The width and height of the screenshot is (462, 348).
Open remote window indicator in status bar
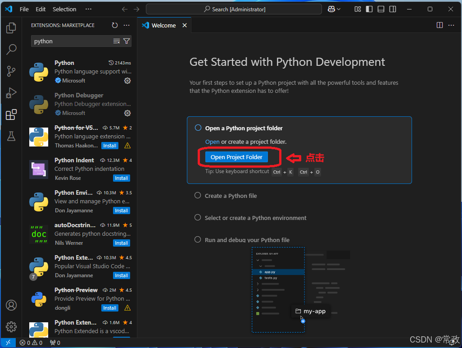[x=8, y=343]
